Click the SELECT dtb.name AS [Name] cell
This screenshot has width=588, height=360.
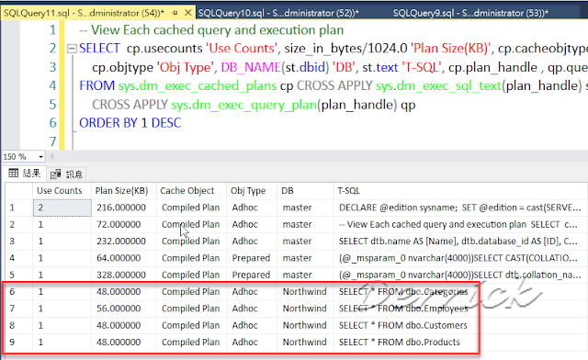pyautogui.click(x=460, y=242)
